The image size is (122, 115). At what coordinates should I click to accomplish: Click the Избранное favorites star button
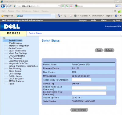coord(7,16)
